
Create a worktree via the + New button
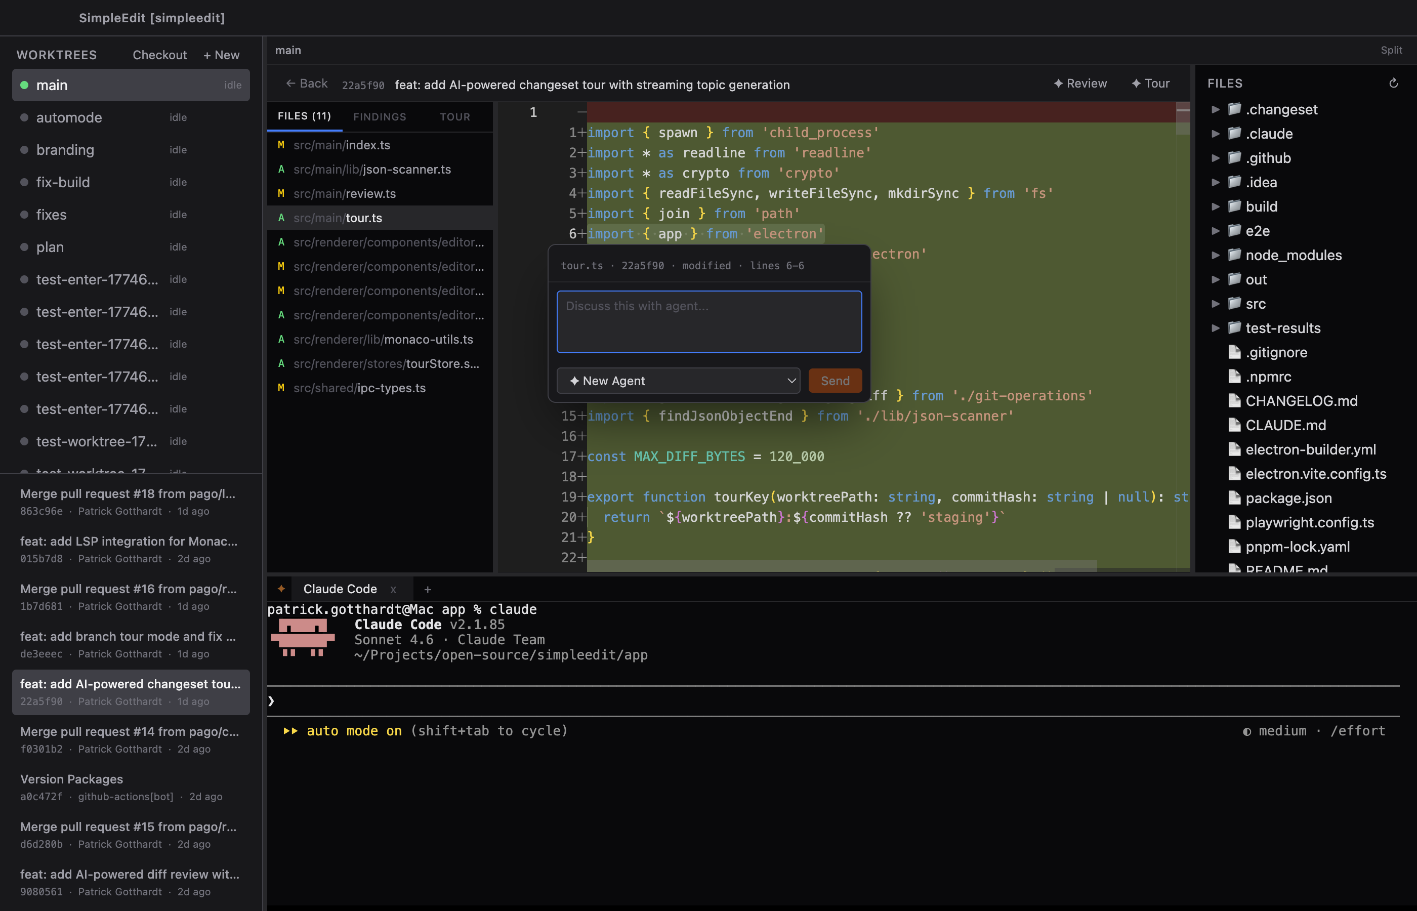click(x=221, y=55)
